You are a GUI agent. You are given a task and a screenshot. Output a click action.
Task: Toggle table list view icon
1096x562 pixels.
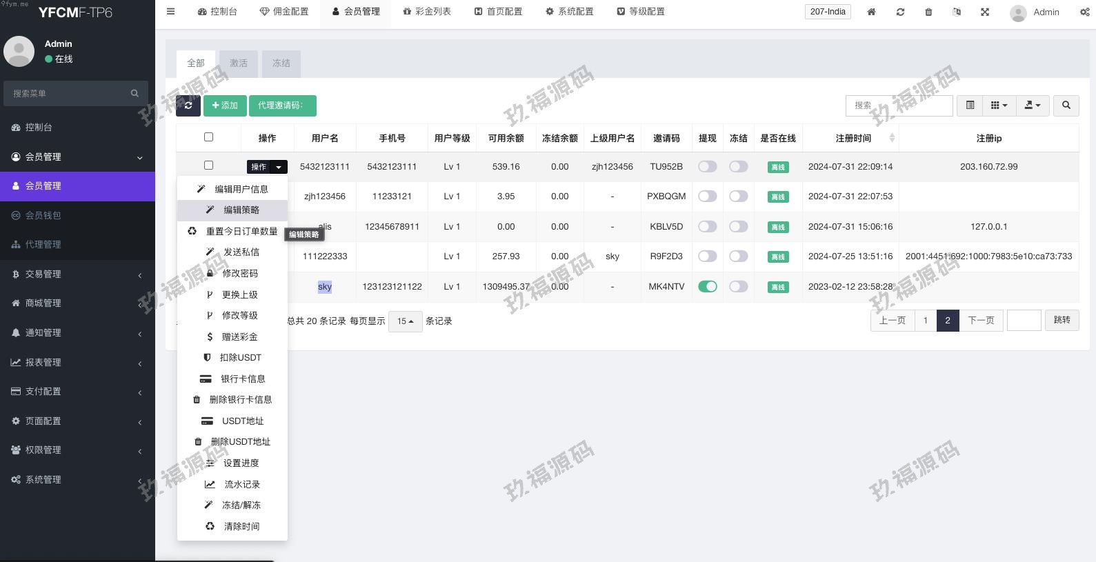(970, 106)
